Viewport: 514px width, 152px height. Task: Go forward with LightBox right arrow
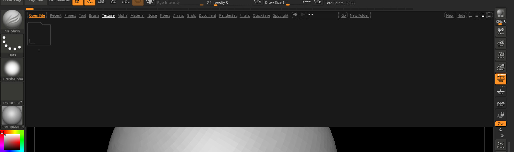tap(302, 15)
